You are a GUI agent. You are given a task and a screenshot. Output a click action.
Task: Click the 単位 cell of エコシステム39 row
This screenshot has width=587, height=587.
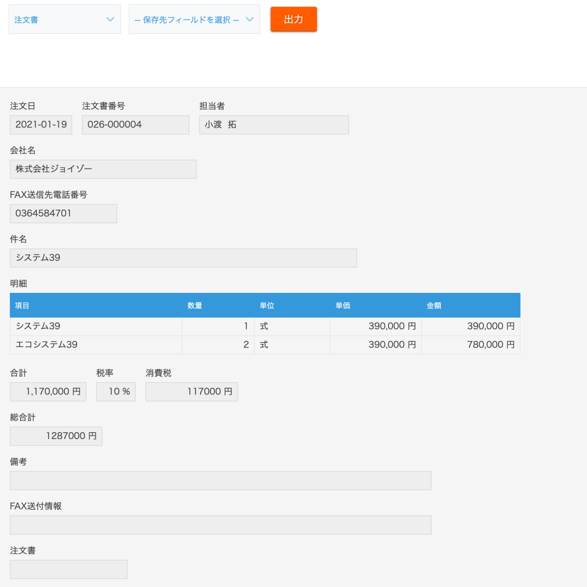(x=292, y=345)
